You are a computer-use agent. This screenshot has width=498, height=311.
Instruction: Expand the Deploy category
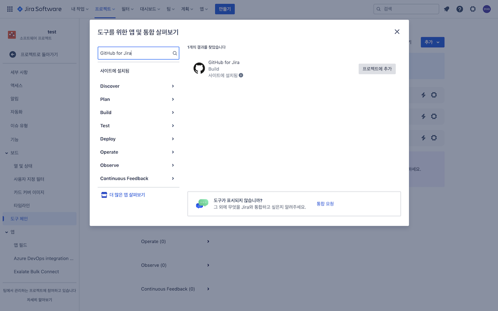coord(138,139)
